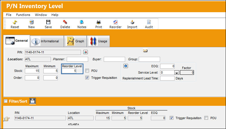Click the P/N input field
The height and width of the screenshot is (129, 226).
point(53,52)
